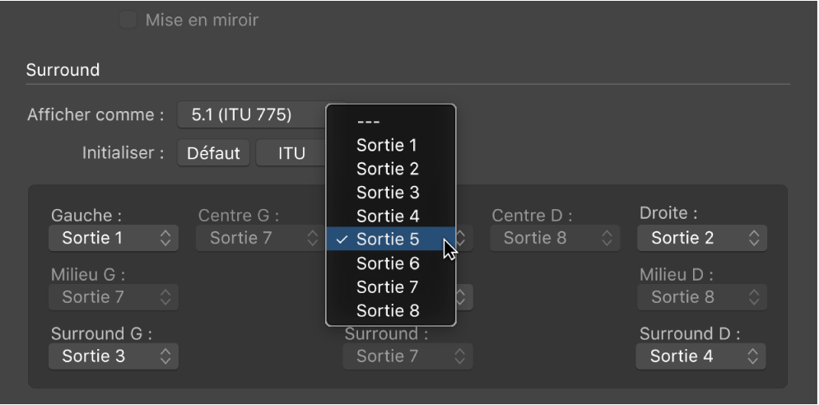Screen dimensions: 819x405
Task: Select Sortie 2 in the menu
Action: pos(387,170)
